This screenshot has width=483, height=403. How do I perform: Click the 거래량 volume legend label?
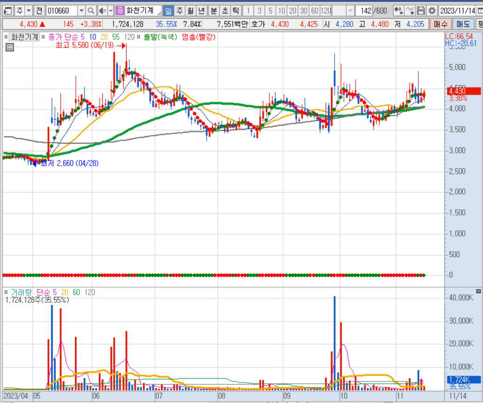pos(21,292)
